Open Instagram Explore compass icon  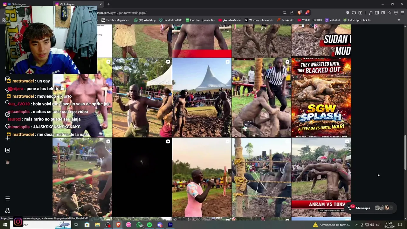click(8, 114)
